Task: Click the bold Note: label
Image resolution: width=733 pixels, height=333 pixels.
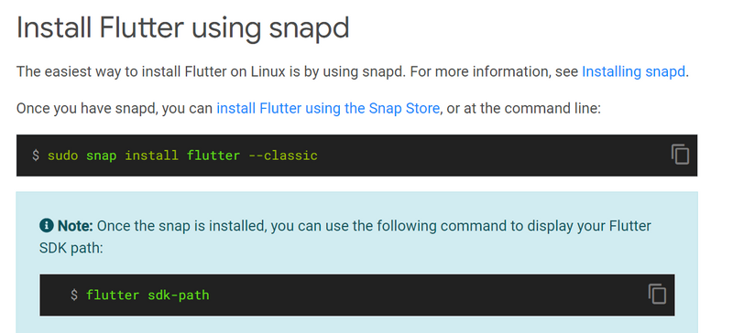Action: [x=75, y=226]
